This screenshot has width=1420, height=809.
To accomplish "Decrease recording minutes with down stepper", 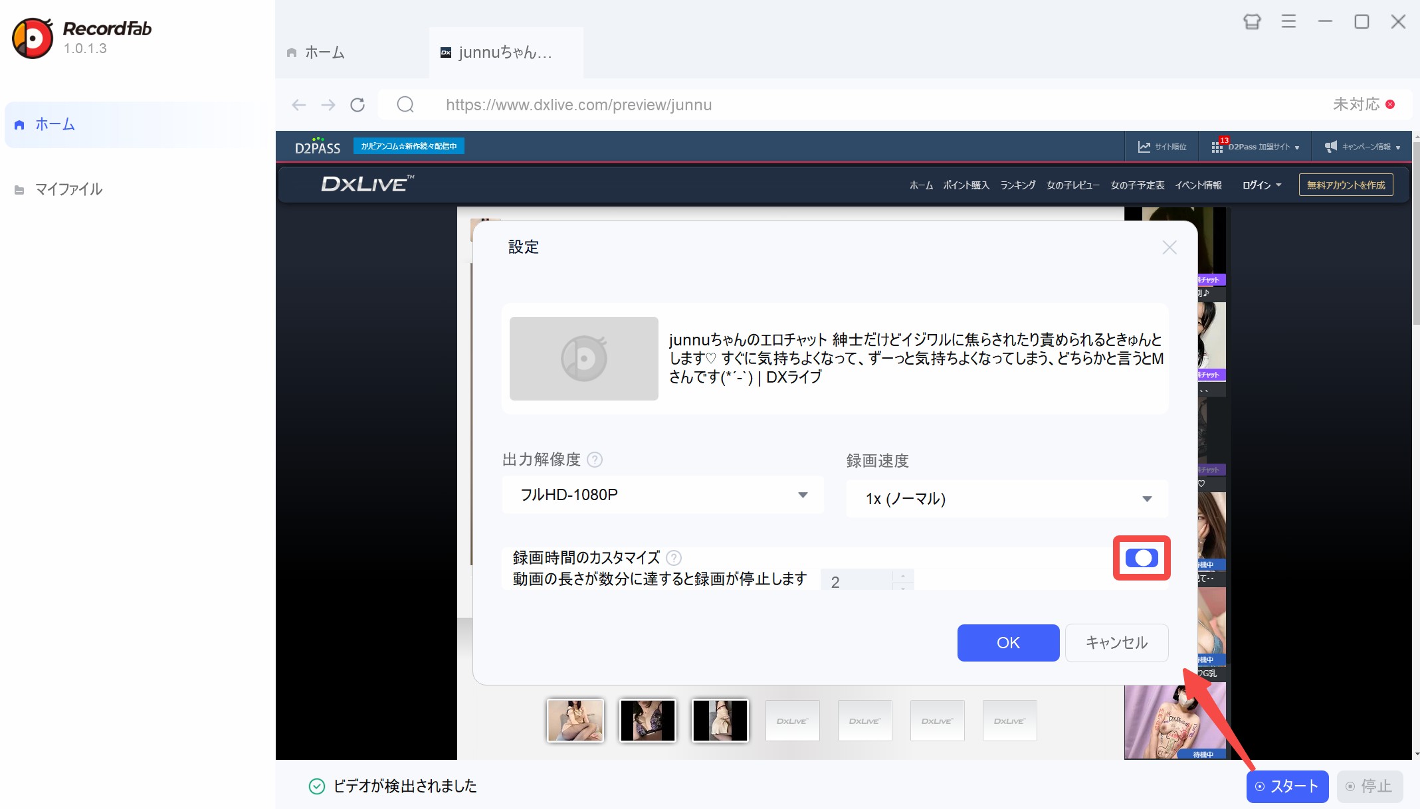I will [903, 586].
